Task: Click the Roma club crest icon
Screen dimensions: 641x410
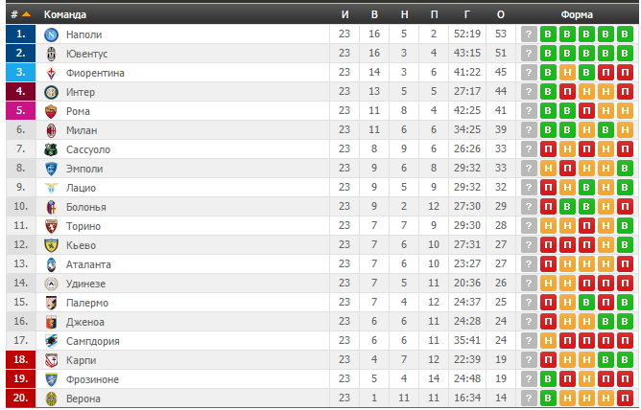Action: (x=51, y=111)
